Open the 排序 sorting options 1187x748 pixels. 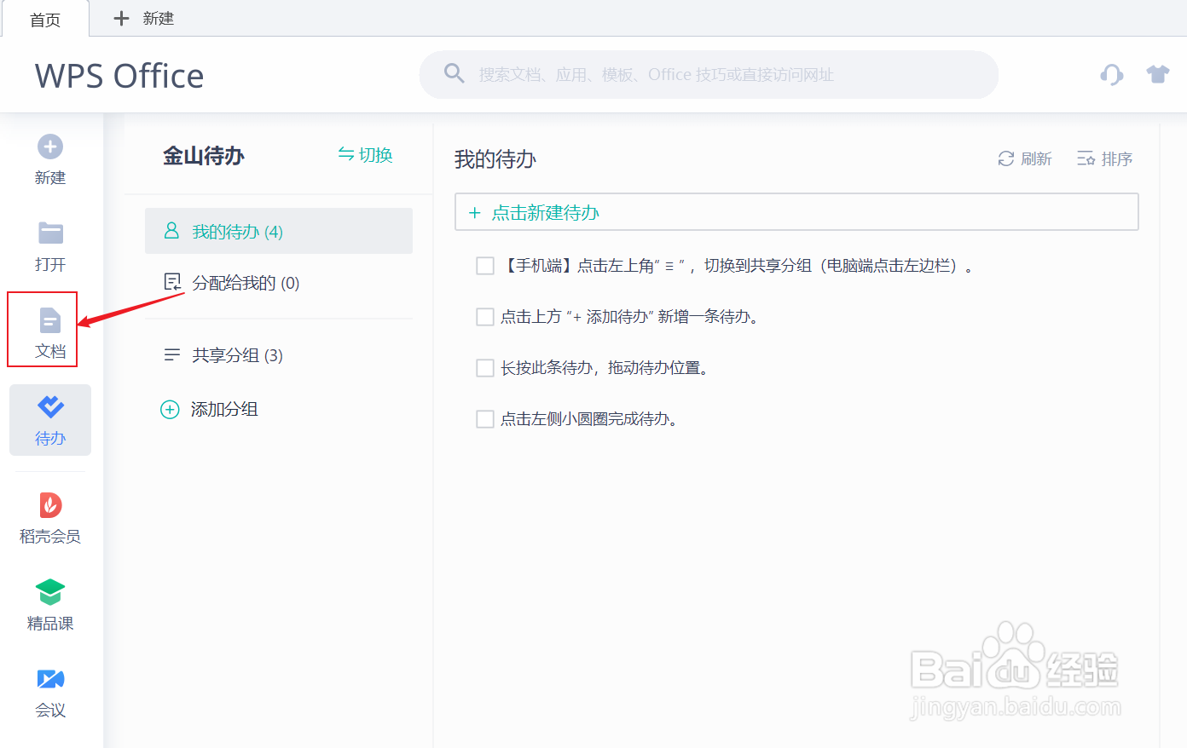tap(1104, 158)
